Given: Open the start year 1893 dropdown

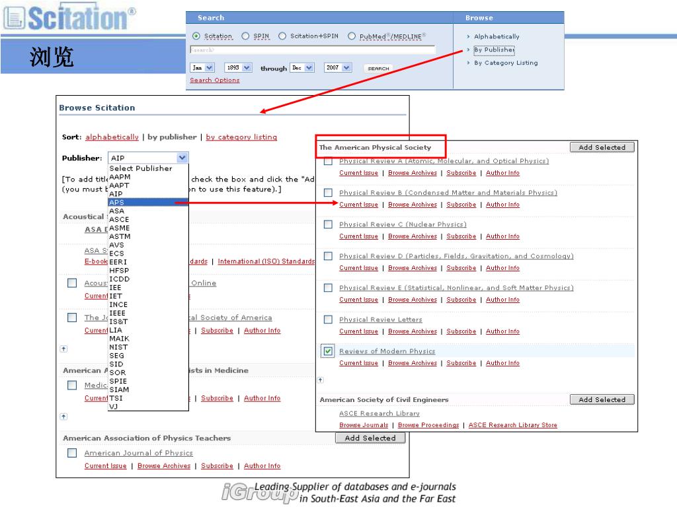Looking at the screenshot, I should (x=238, y=68).
